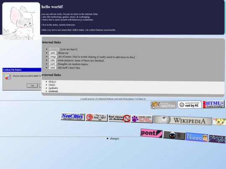The height and width of the screenshot is (169, 226).
Task: Click the Wikipedia banner button
Action: (x=183, y=120)
